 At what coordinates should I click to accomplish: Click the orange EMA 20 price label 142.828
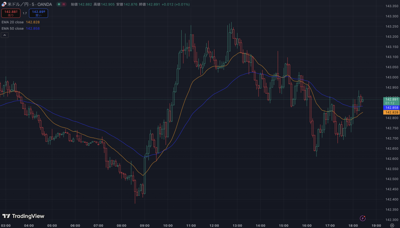click(x=391, y=112)
